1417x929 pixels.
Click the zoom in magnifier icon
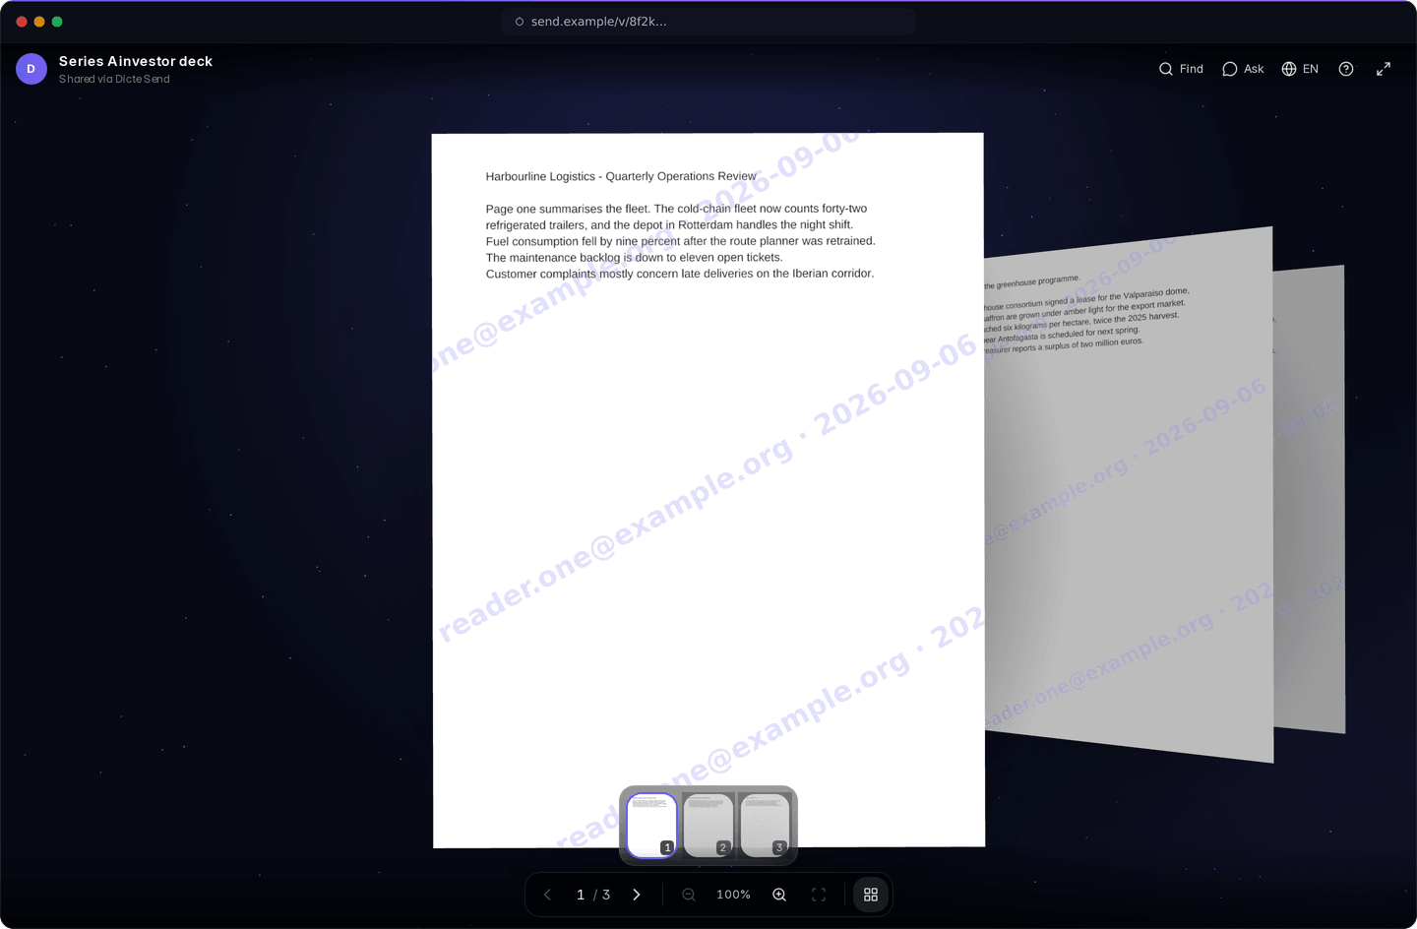pyautogui.click(x=779, y=895)
